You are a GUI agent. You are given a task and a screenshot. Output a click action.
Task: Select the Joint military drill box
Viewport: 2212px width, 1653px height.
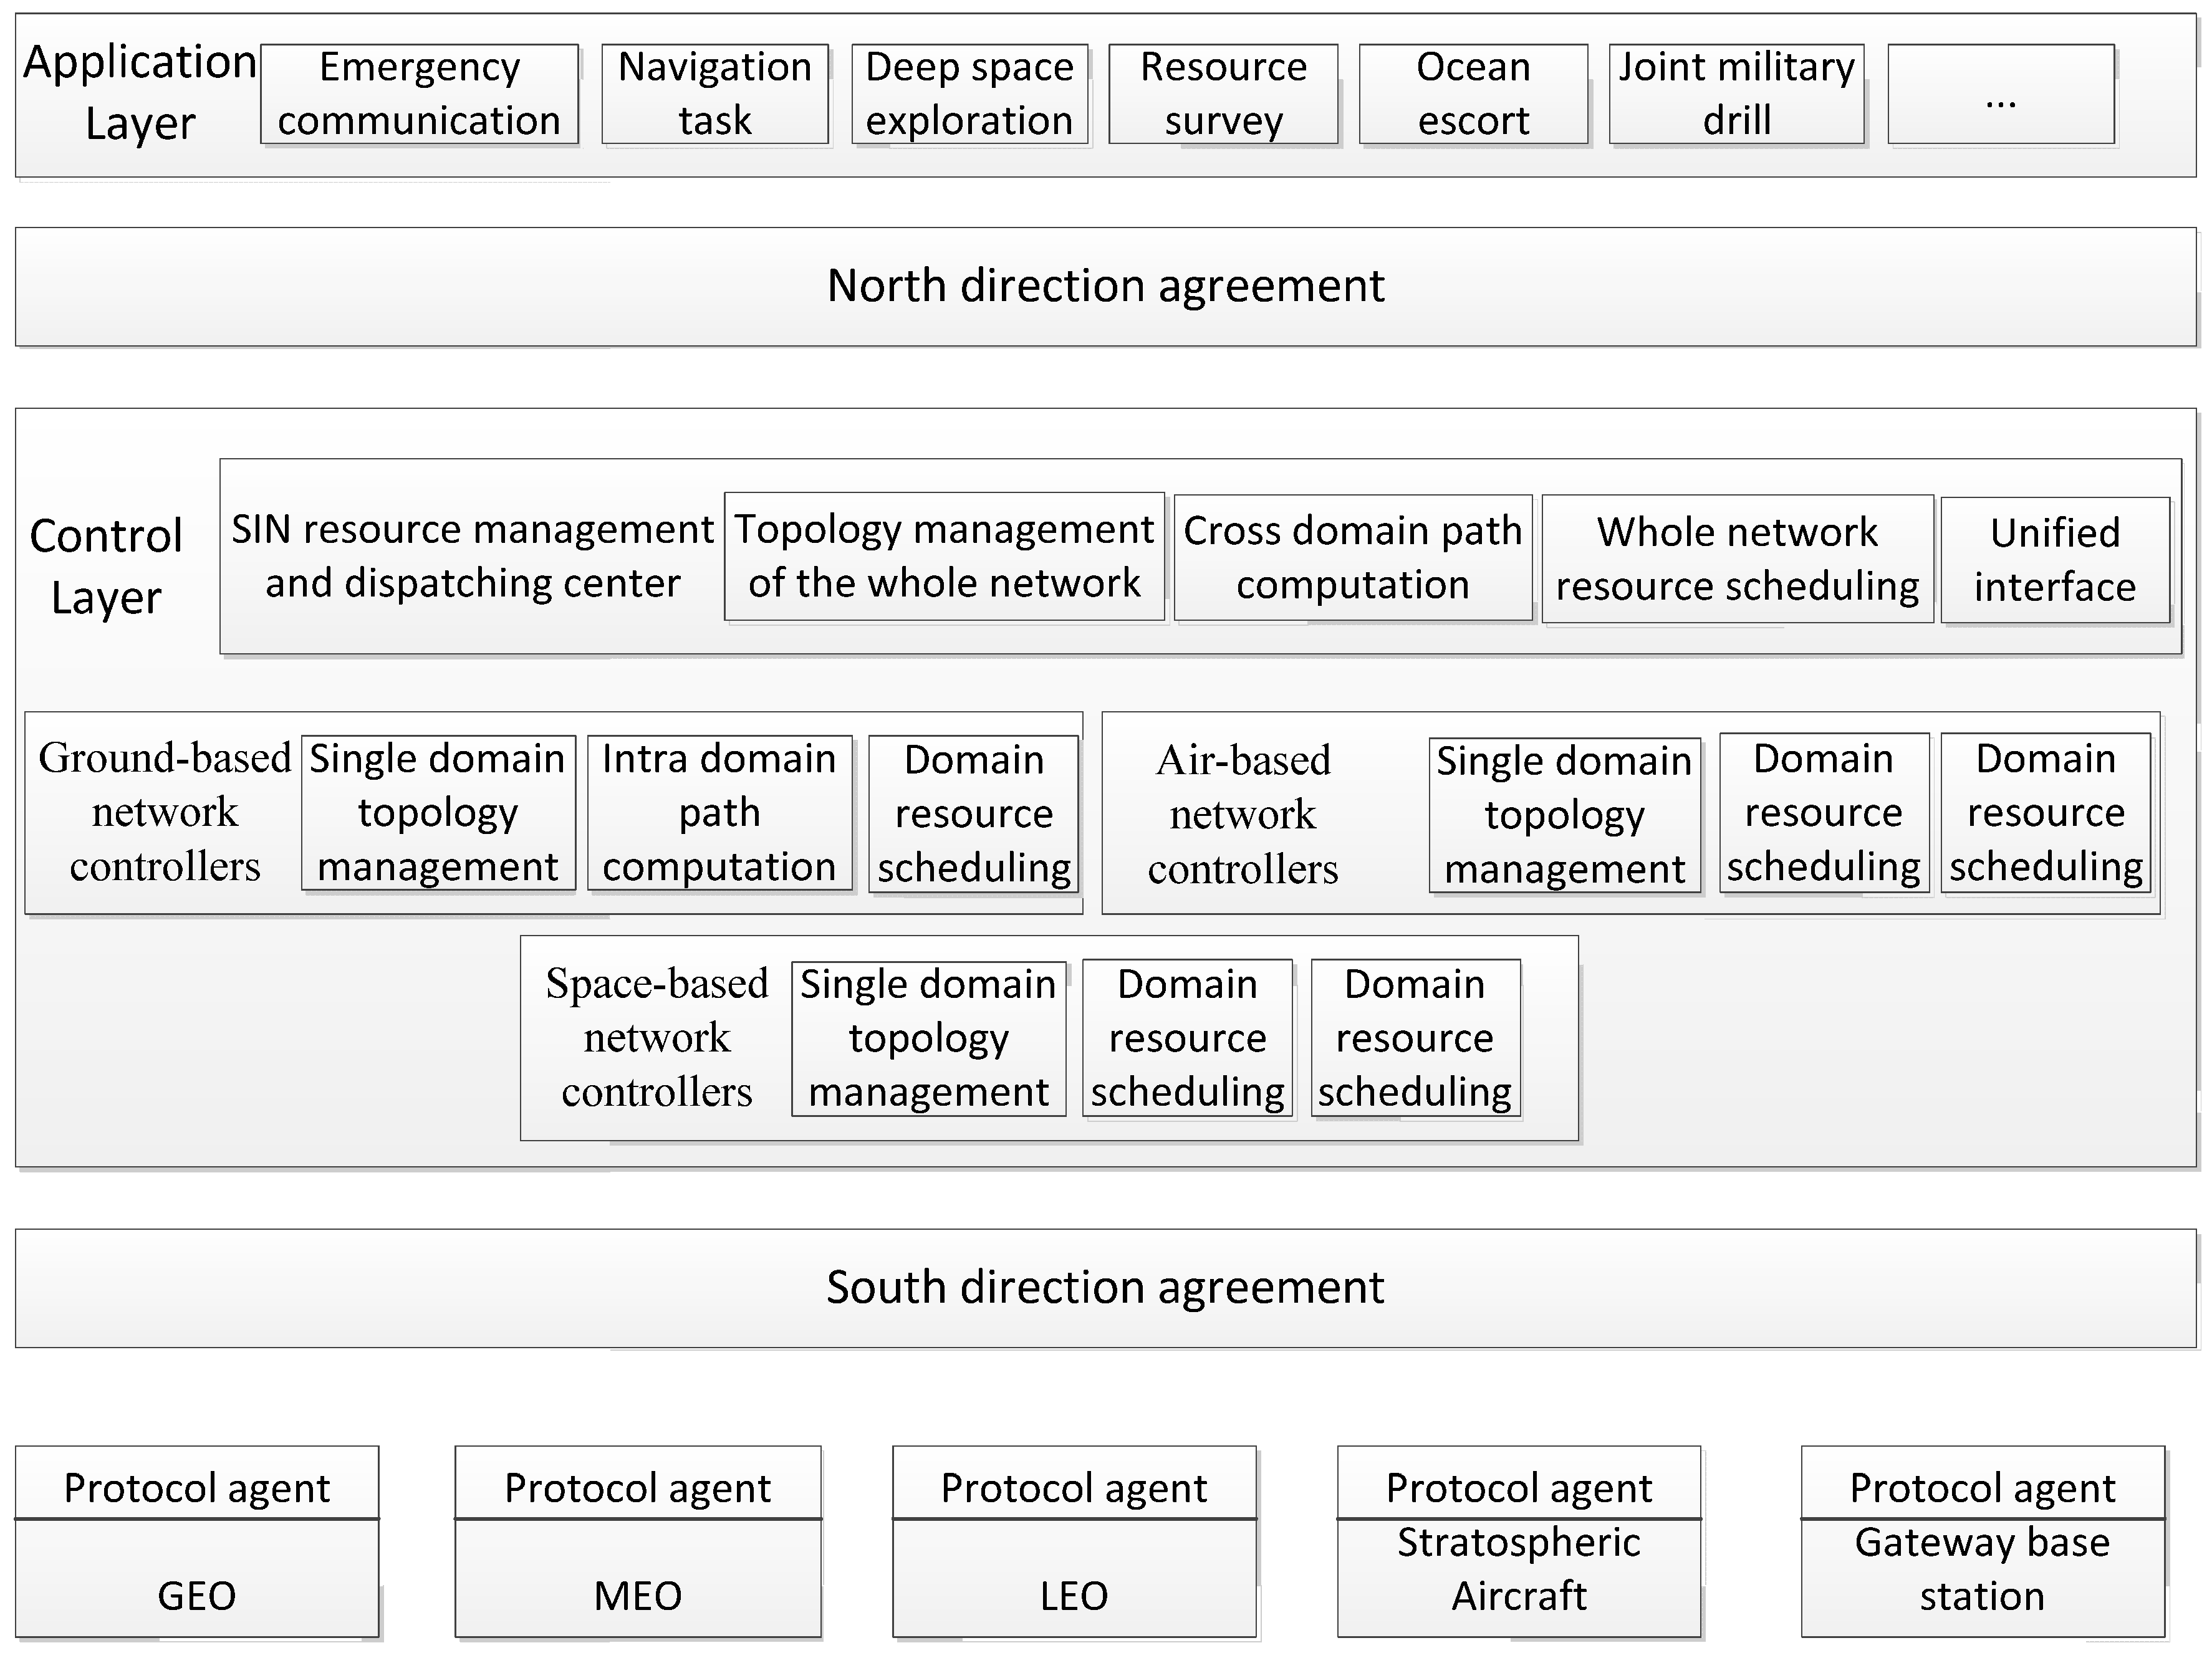point(1736,94)
